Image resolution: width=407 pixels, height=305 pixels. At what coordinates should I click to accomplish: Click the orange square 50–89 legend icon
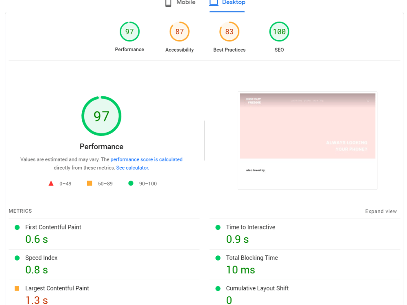coord(90,183)
